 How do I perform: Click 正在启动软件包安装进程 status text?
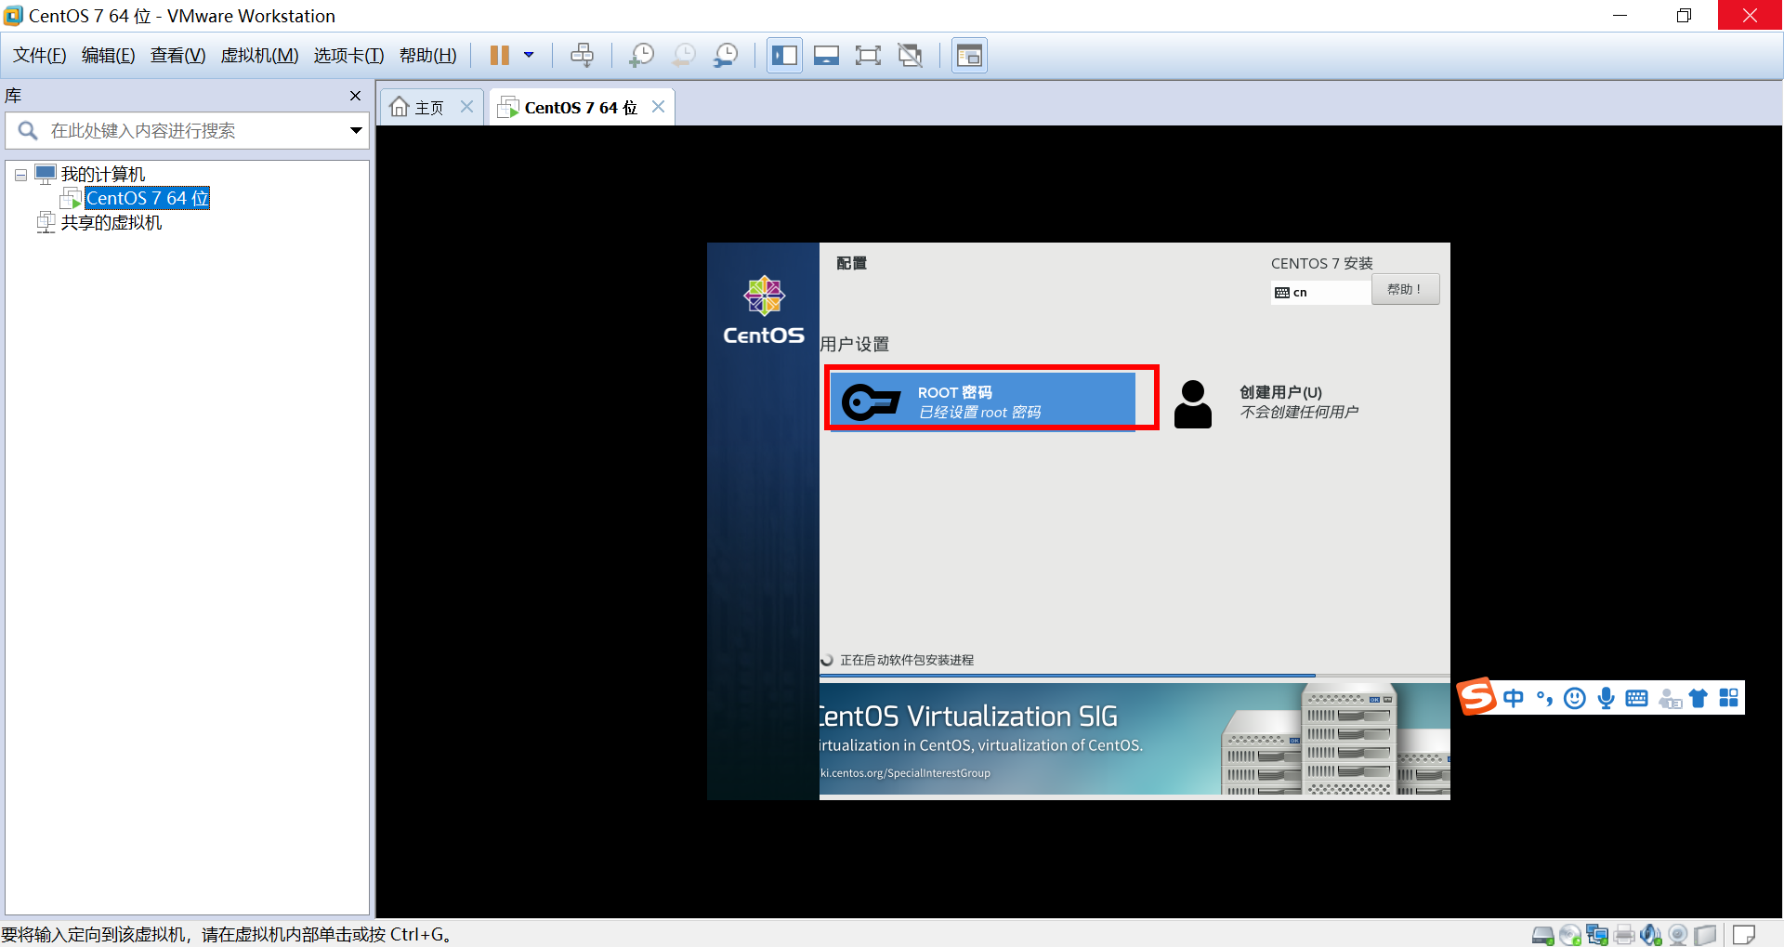pyautogui.click(x=907, y=660)
